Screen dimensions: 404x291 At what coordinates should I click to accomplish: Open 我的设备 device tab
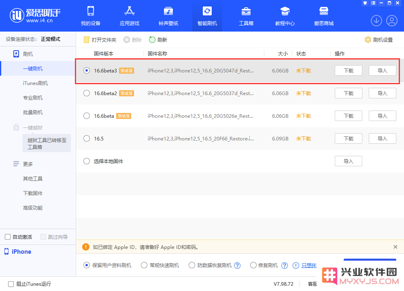pyautogui.click(x=91, y=16)
